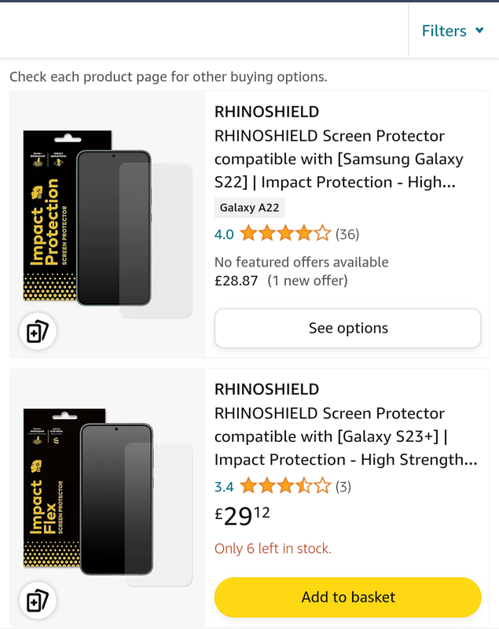This screenshot has height=629, width=499.
Task: Click the first RHINOSHIELD brand name
Action: 266,112
